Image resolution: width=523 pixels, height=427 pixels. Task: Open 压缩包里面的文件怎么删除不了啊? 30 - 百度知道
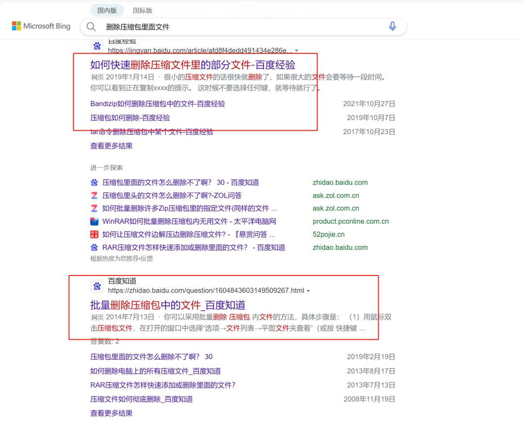coord(181,183)
